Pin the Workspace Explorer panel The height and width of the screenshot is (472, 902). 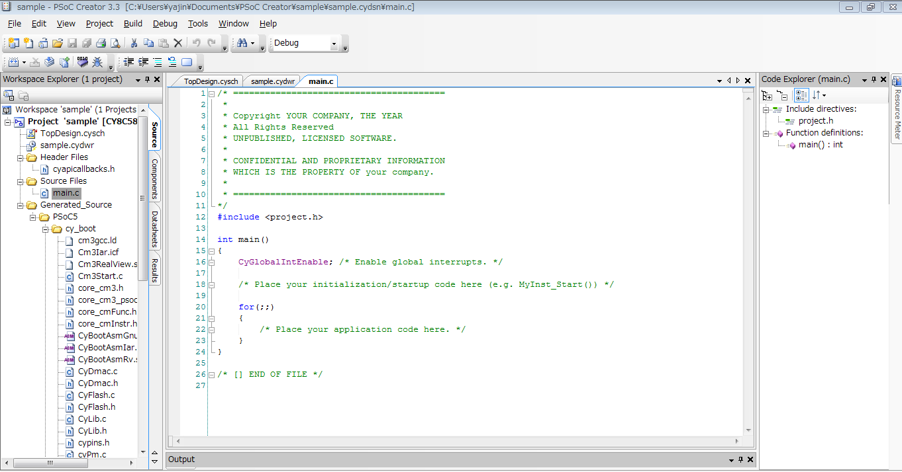147,79
